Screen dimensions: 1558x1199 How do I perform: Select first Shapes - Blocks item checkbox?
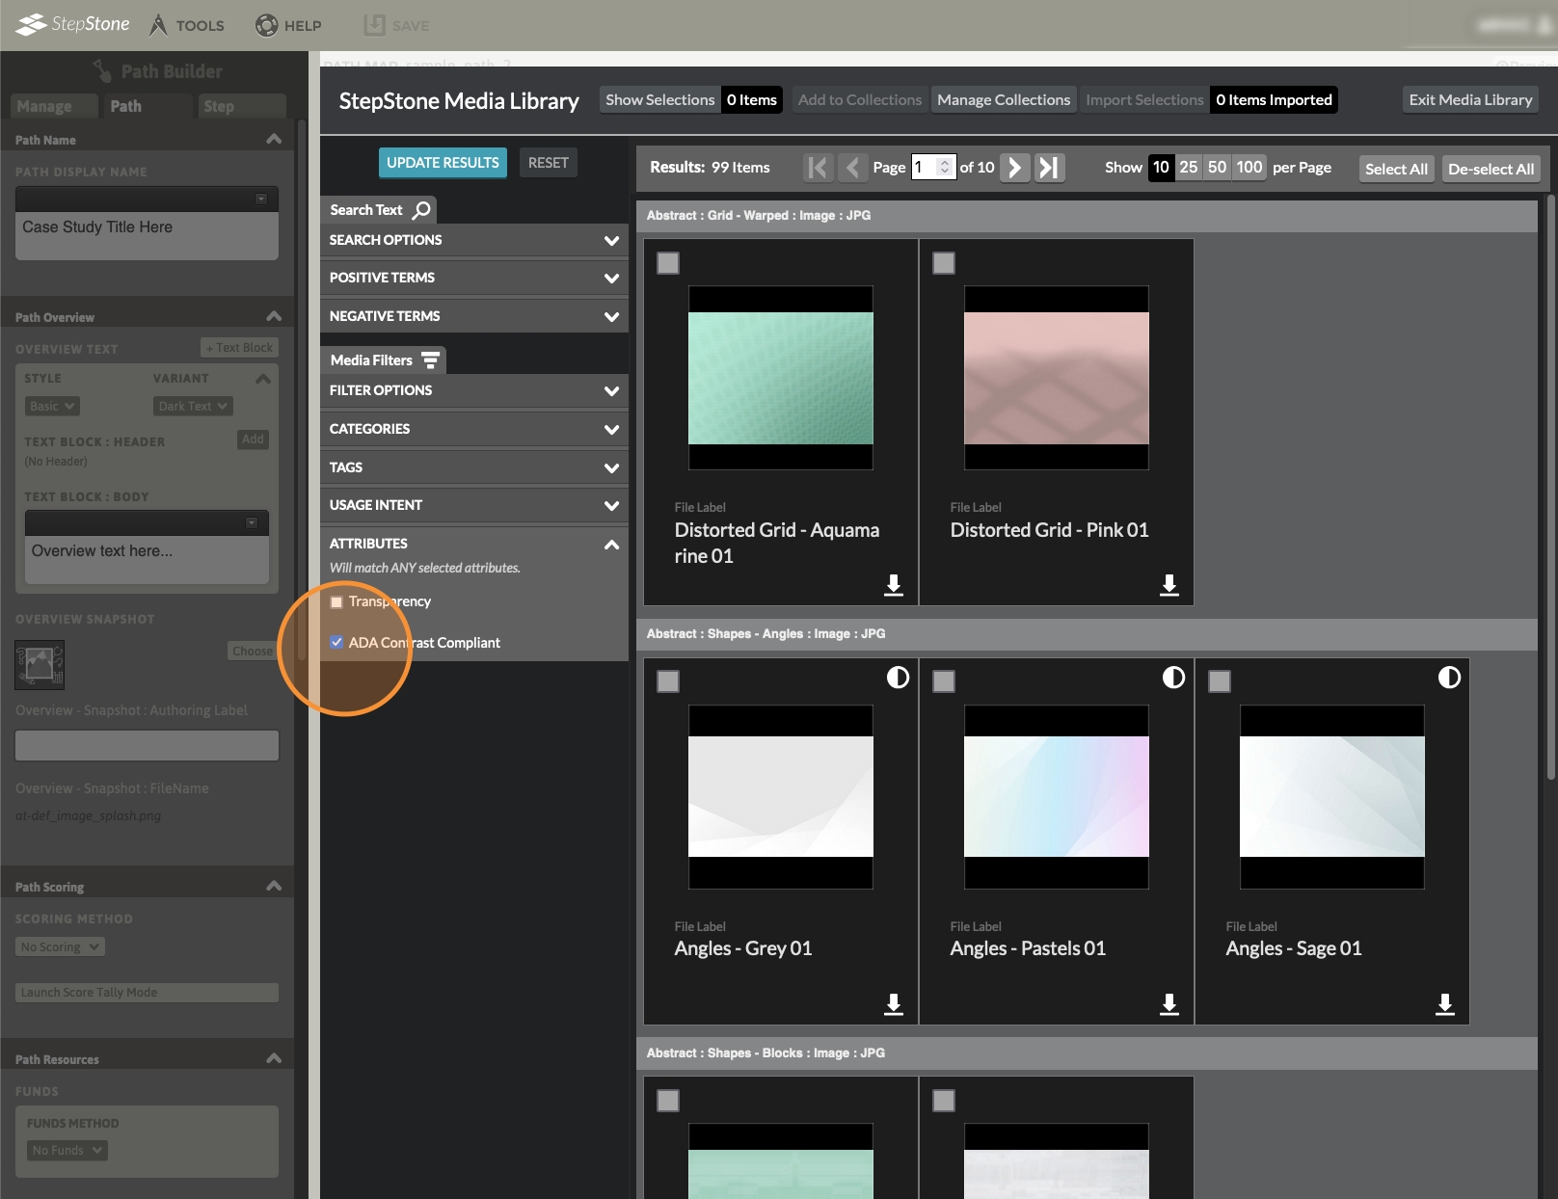[x=668, y=1101]
